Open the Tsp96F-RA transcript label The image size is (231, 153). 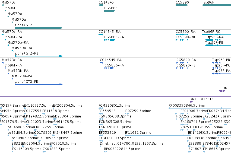point(214,37)
